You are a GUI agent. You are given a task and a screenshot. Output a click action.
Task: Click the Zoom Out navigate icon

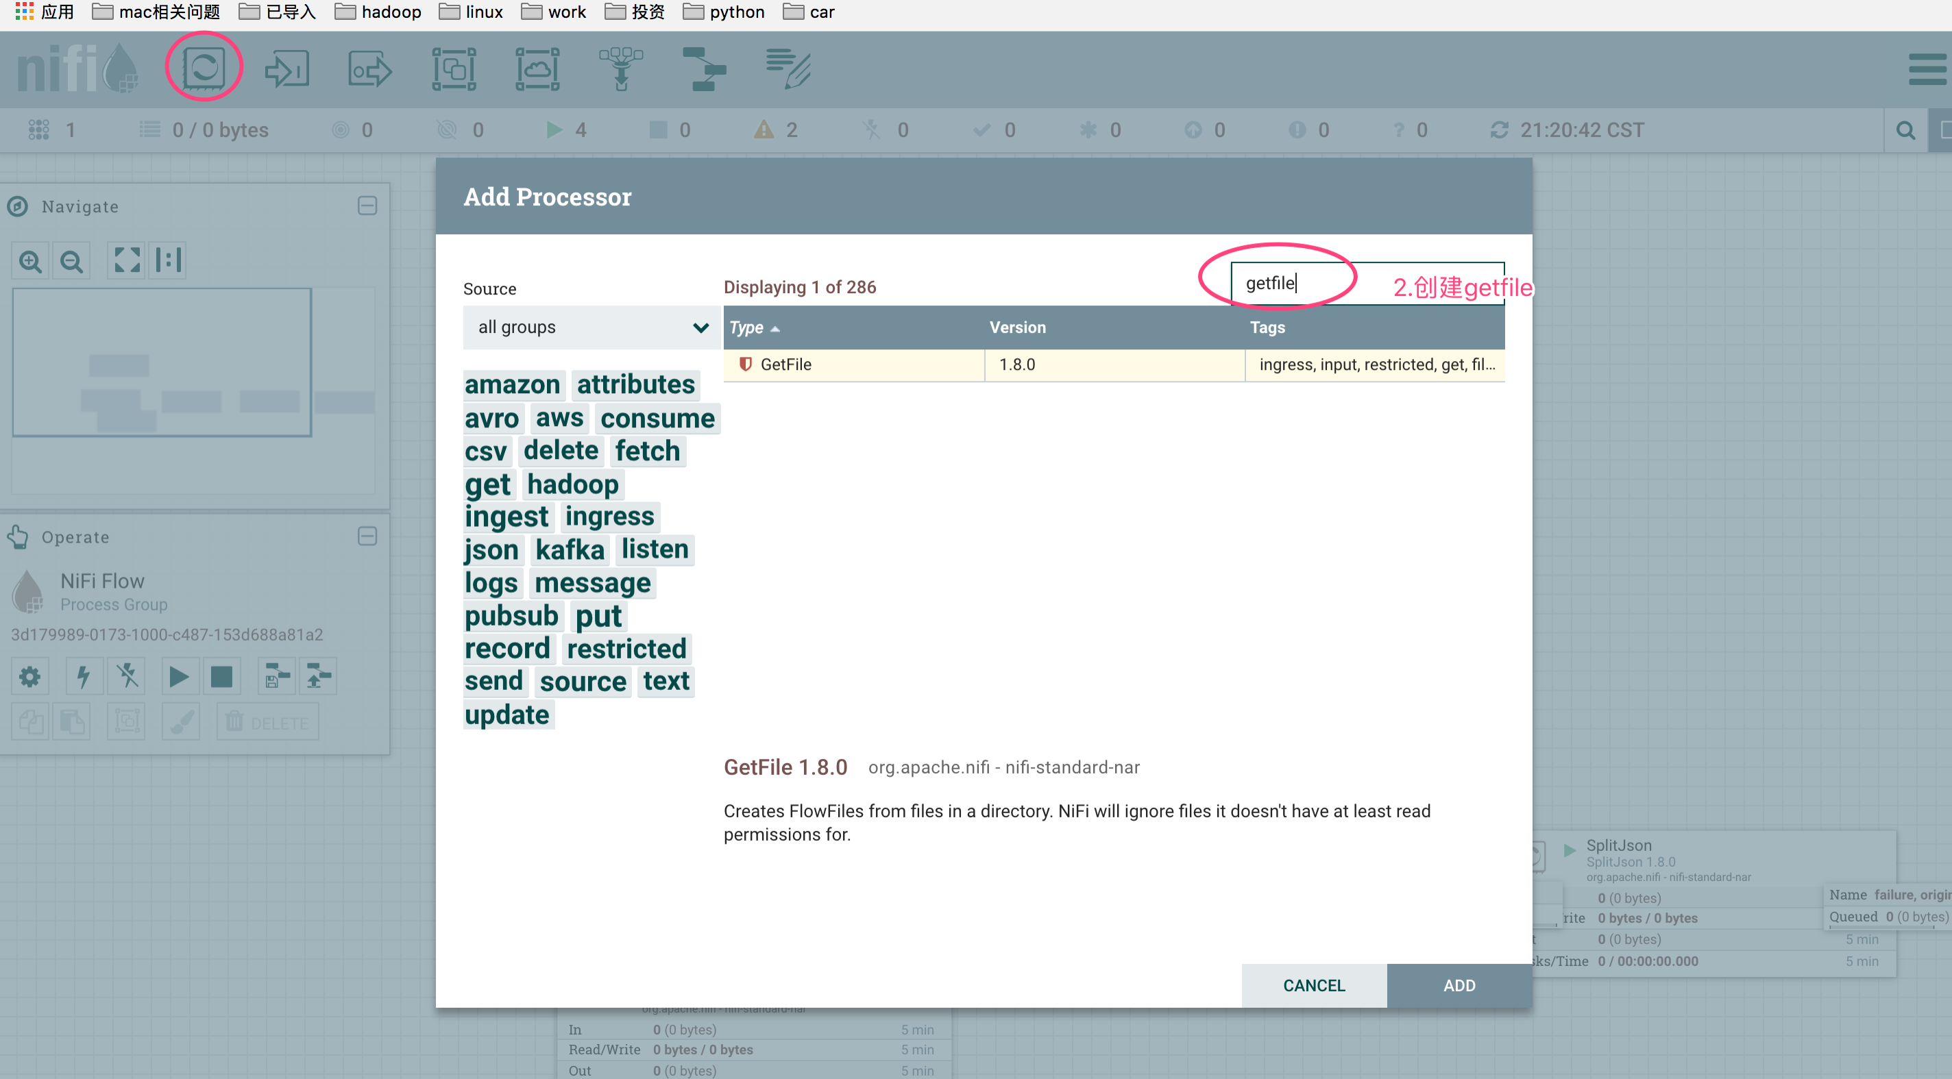tap(71, 261)
